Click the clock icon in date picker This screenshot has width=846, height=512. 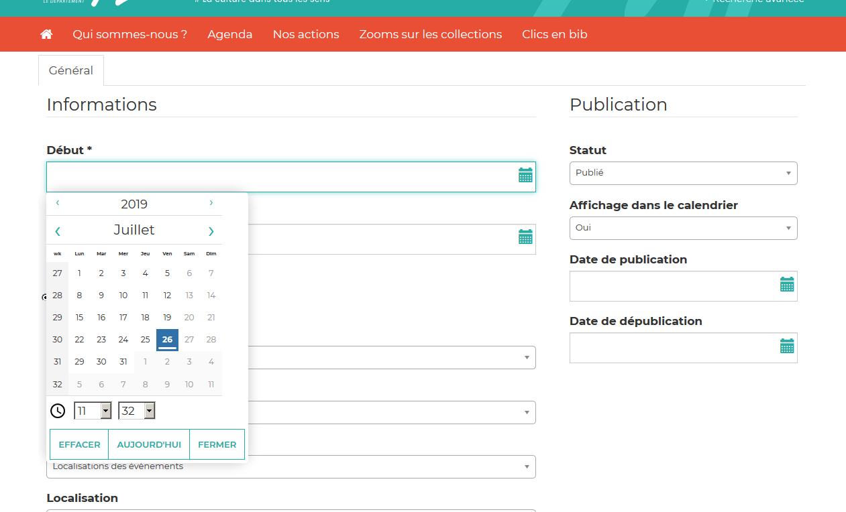coord(58,411)
